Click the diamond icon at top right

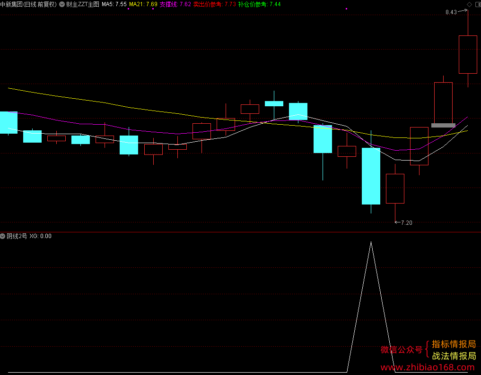click(469, 4)
